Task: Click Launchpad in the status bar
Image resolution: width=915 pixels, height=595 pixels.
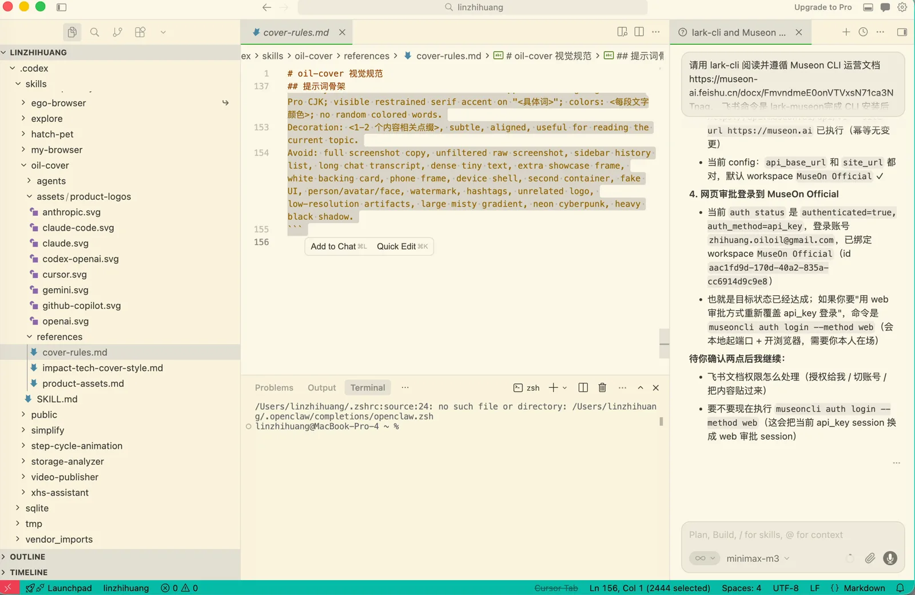Action: (59, 588)
